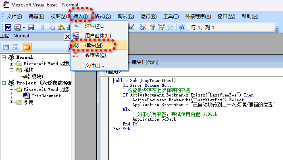The height and width of the screenshot is (160, 283).
Task: Click the Insert UserForm toolbar icon
Action: point(17,27)
